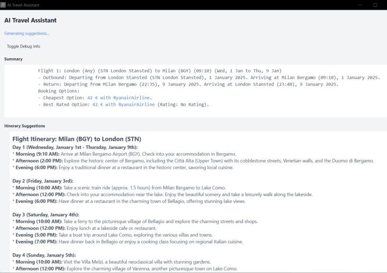Click the 'Take a ferry to Bellagio' morning line
Viewport: 387px width, 273px height.
coord(135,222)
